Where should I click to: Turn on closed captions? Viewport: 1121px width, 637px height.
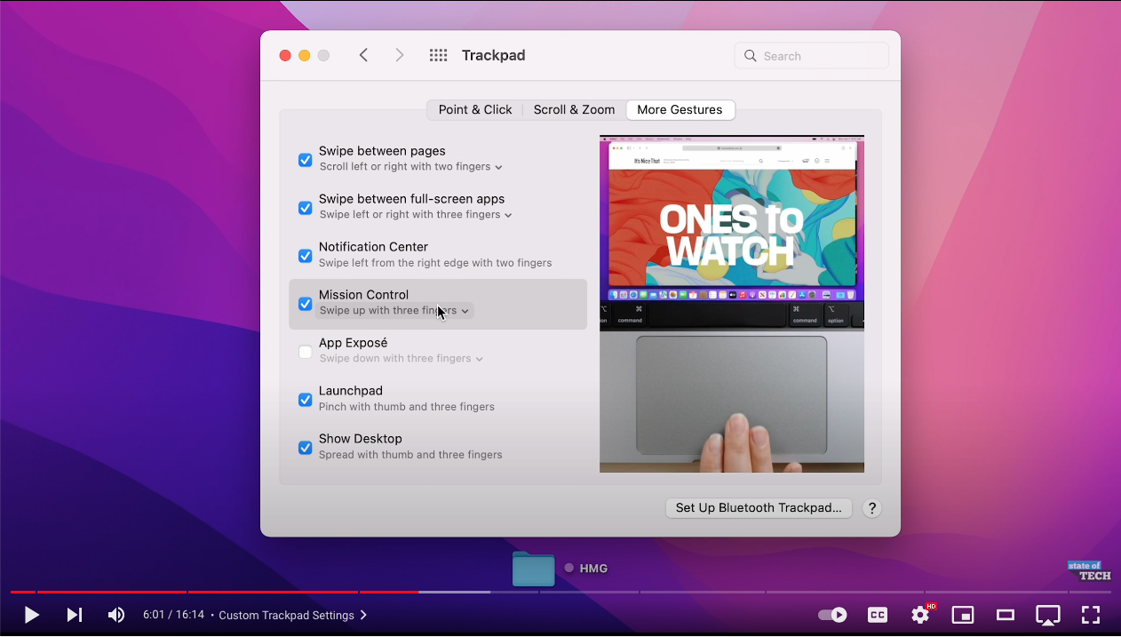pyautogui.click(x=877, y=615)
